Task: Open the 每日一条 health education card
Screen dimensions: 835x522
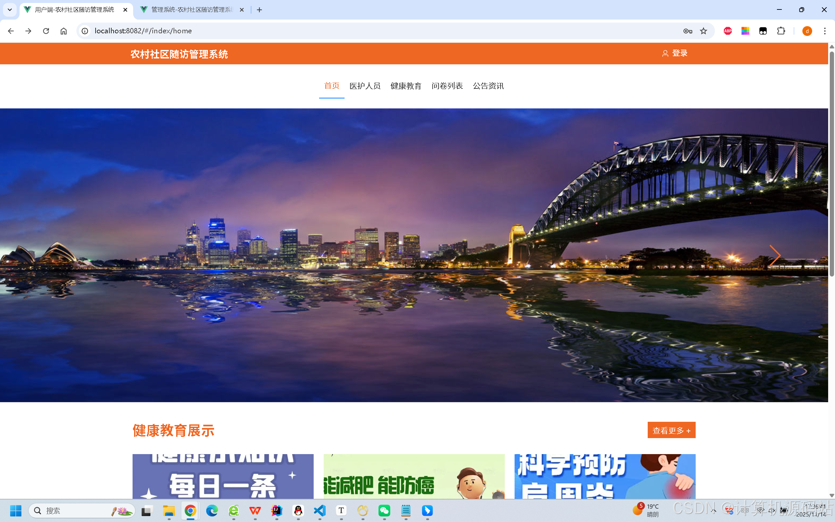Action: pyautogui.click(x=223, y=476)
